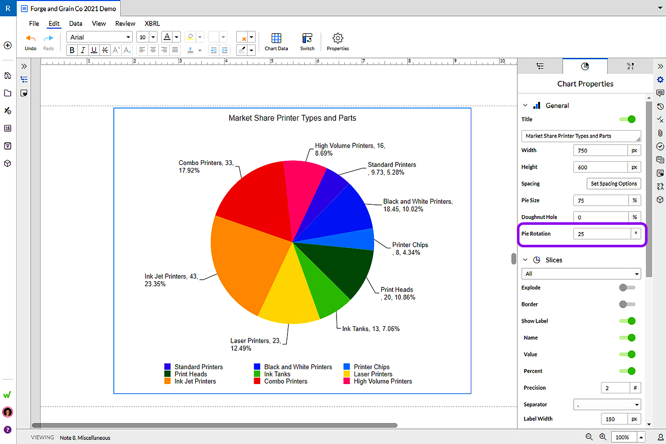
Task: Collapse the General section chevron
Action: click(x=525, y=105)
